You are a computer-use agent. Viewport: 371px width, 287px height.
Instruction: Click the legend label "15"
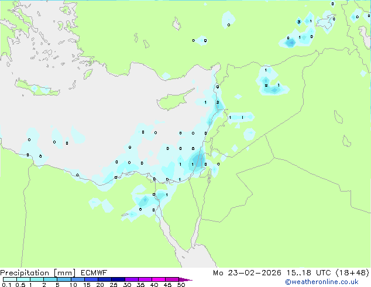pos(87,285)
